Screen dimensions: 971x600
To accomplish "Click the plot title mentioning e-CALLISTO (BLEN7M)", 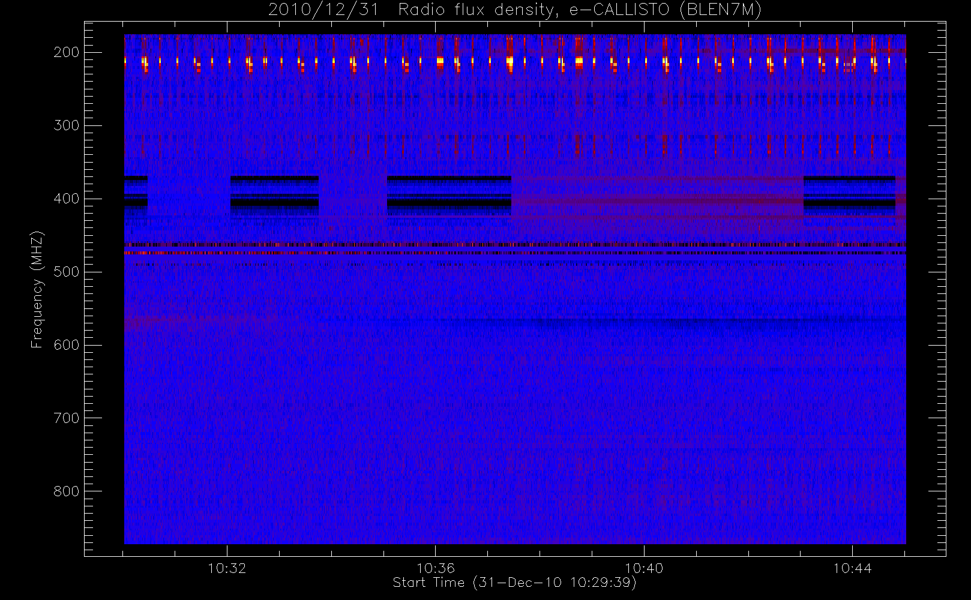I will click(x=515, y=10).
